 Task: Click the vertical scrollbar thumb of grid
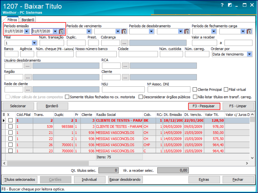click(x=252, y=120)
